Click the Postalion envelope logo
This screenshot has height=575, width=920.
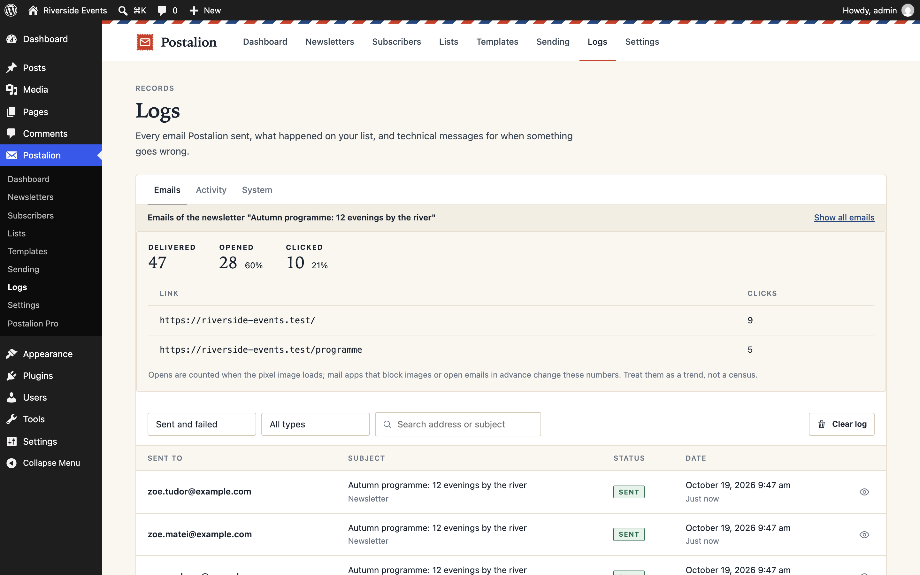click(x=145, y=42)
